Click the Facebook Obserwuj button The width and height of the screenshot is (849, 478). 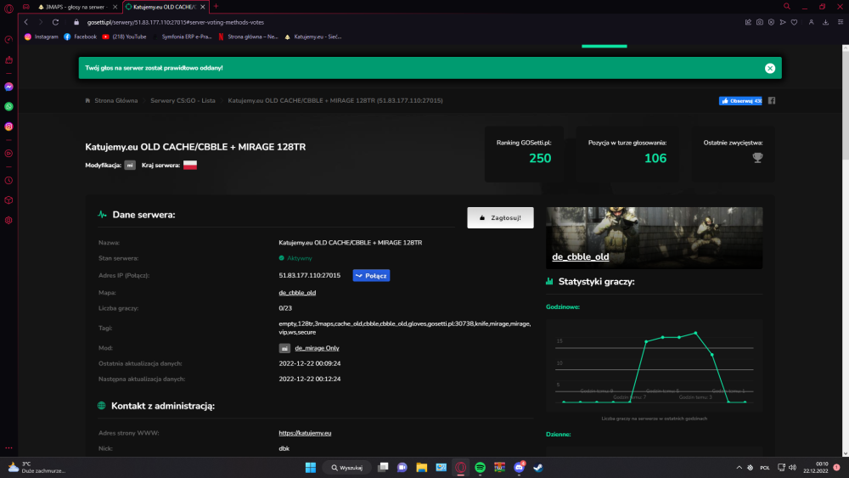coord(740,101)
